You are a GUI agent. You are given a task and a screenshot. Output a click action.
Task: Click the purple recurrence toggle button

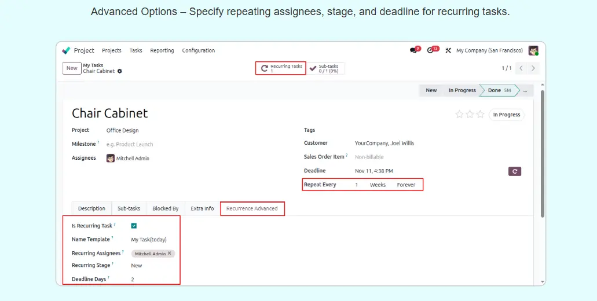[x=514, y=171]
